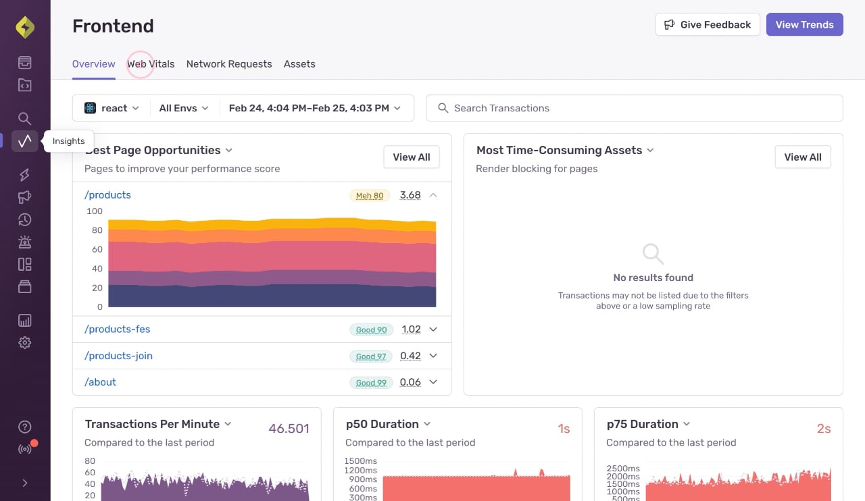Open the lightning bolt Performance icon
Screen dimensions: 865x501
click(25, 175)
